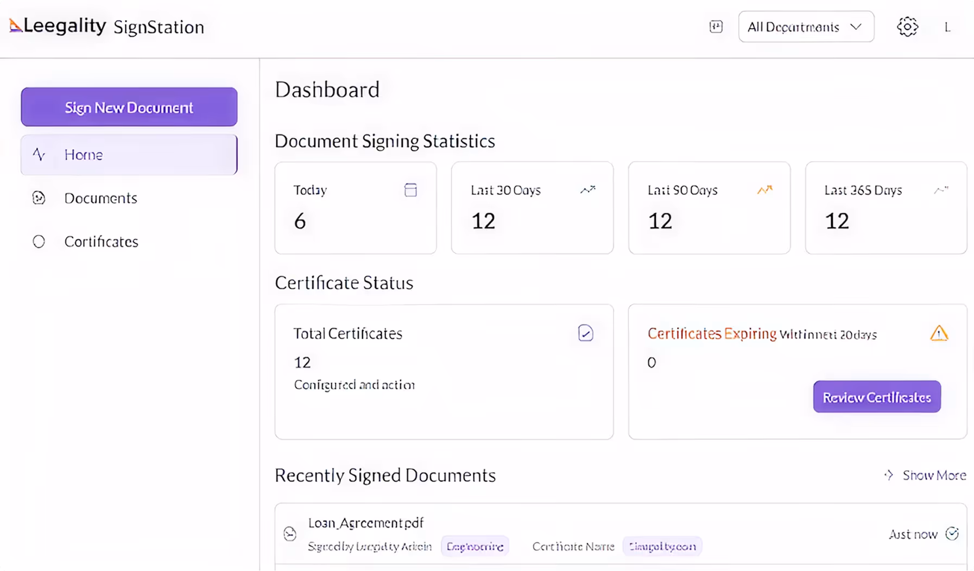Open the All Departments dropdown

[x=806, y=27]
